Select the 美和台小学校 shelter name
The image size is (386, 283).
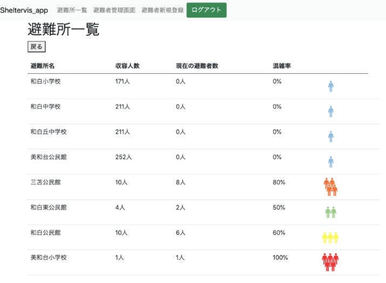49,258
